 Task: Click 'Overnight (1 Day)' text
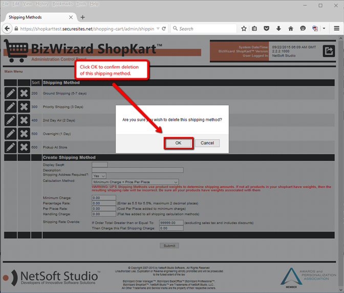[57, 133]
